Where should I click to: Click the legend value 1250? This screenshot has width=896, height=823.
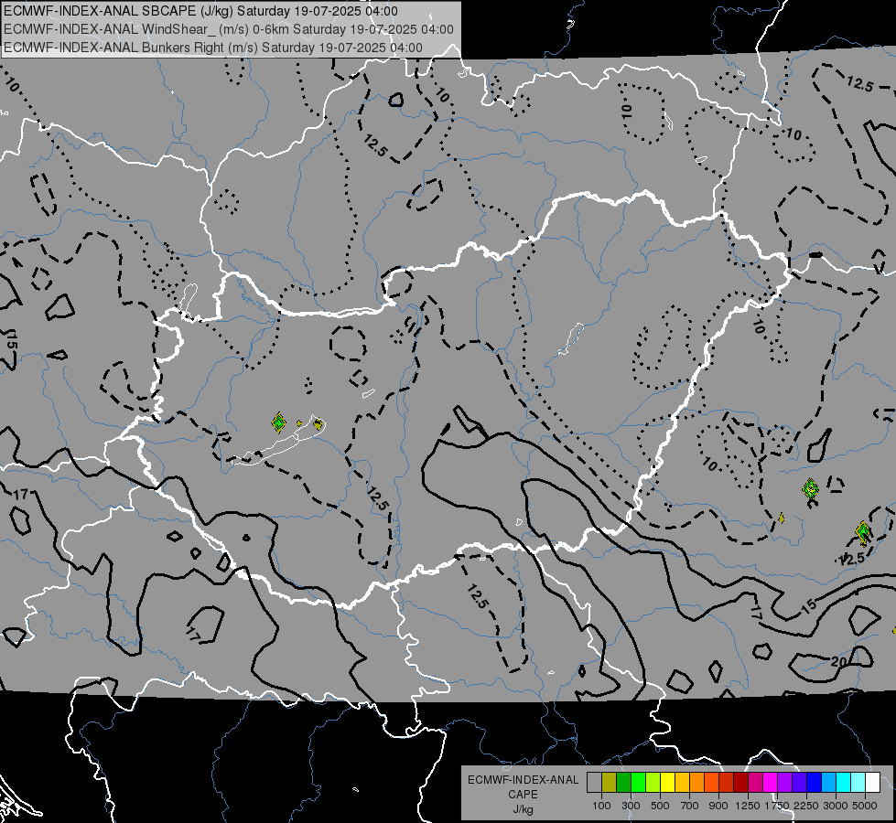tap(748, 806)
